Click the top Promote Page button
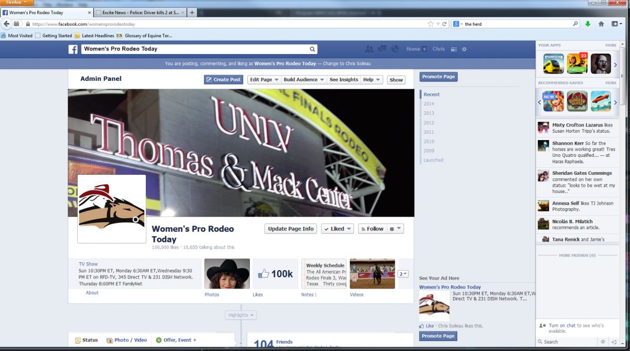630x351 pixels. click(x=438, y=77)
